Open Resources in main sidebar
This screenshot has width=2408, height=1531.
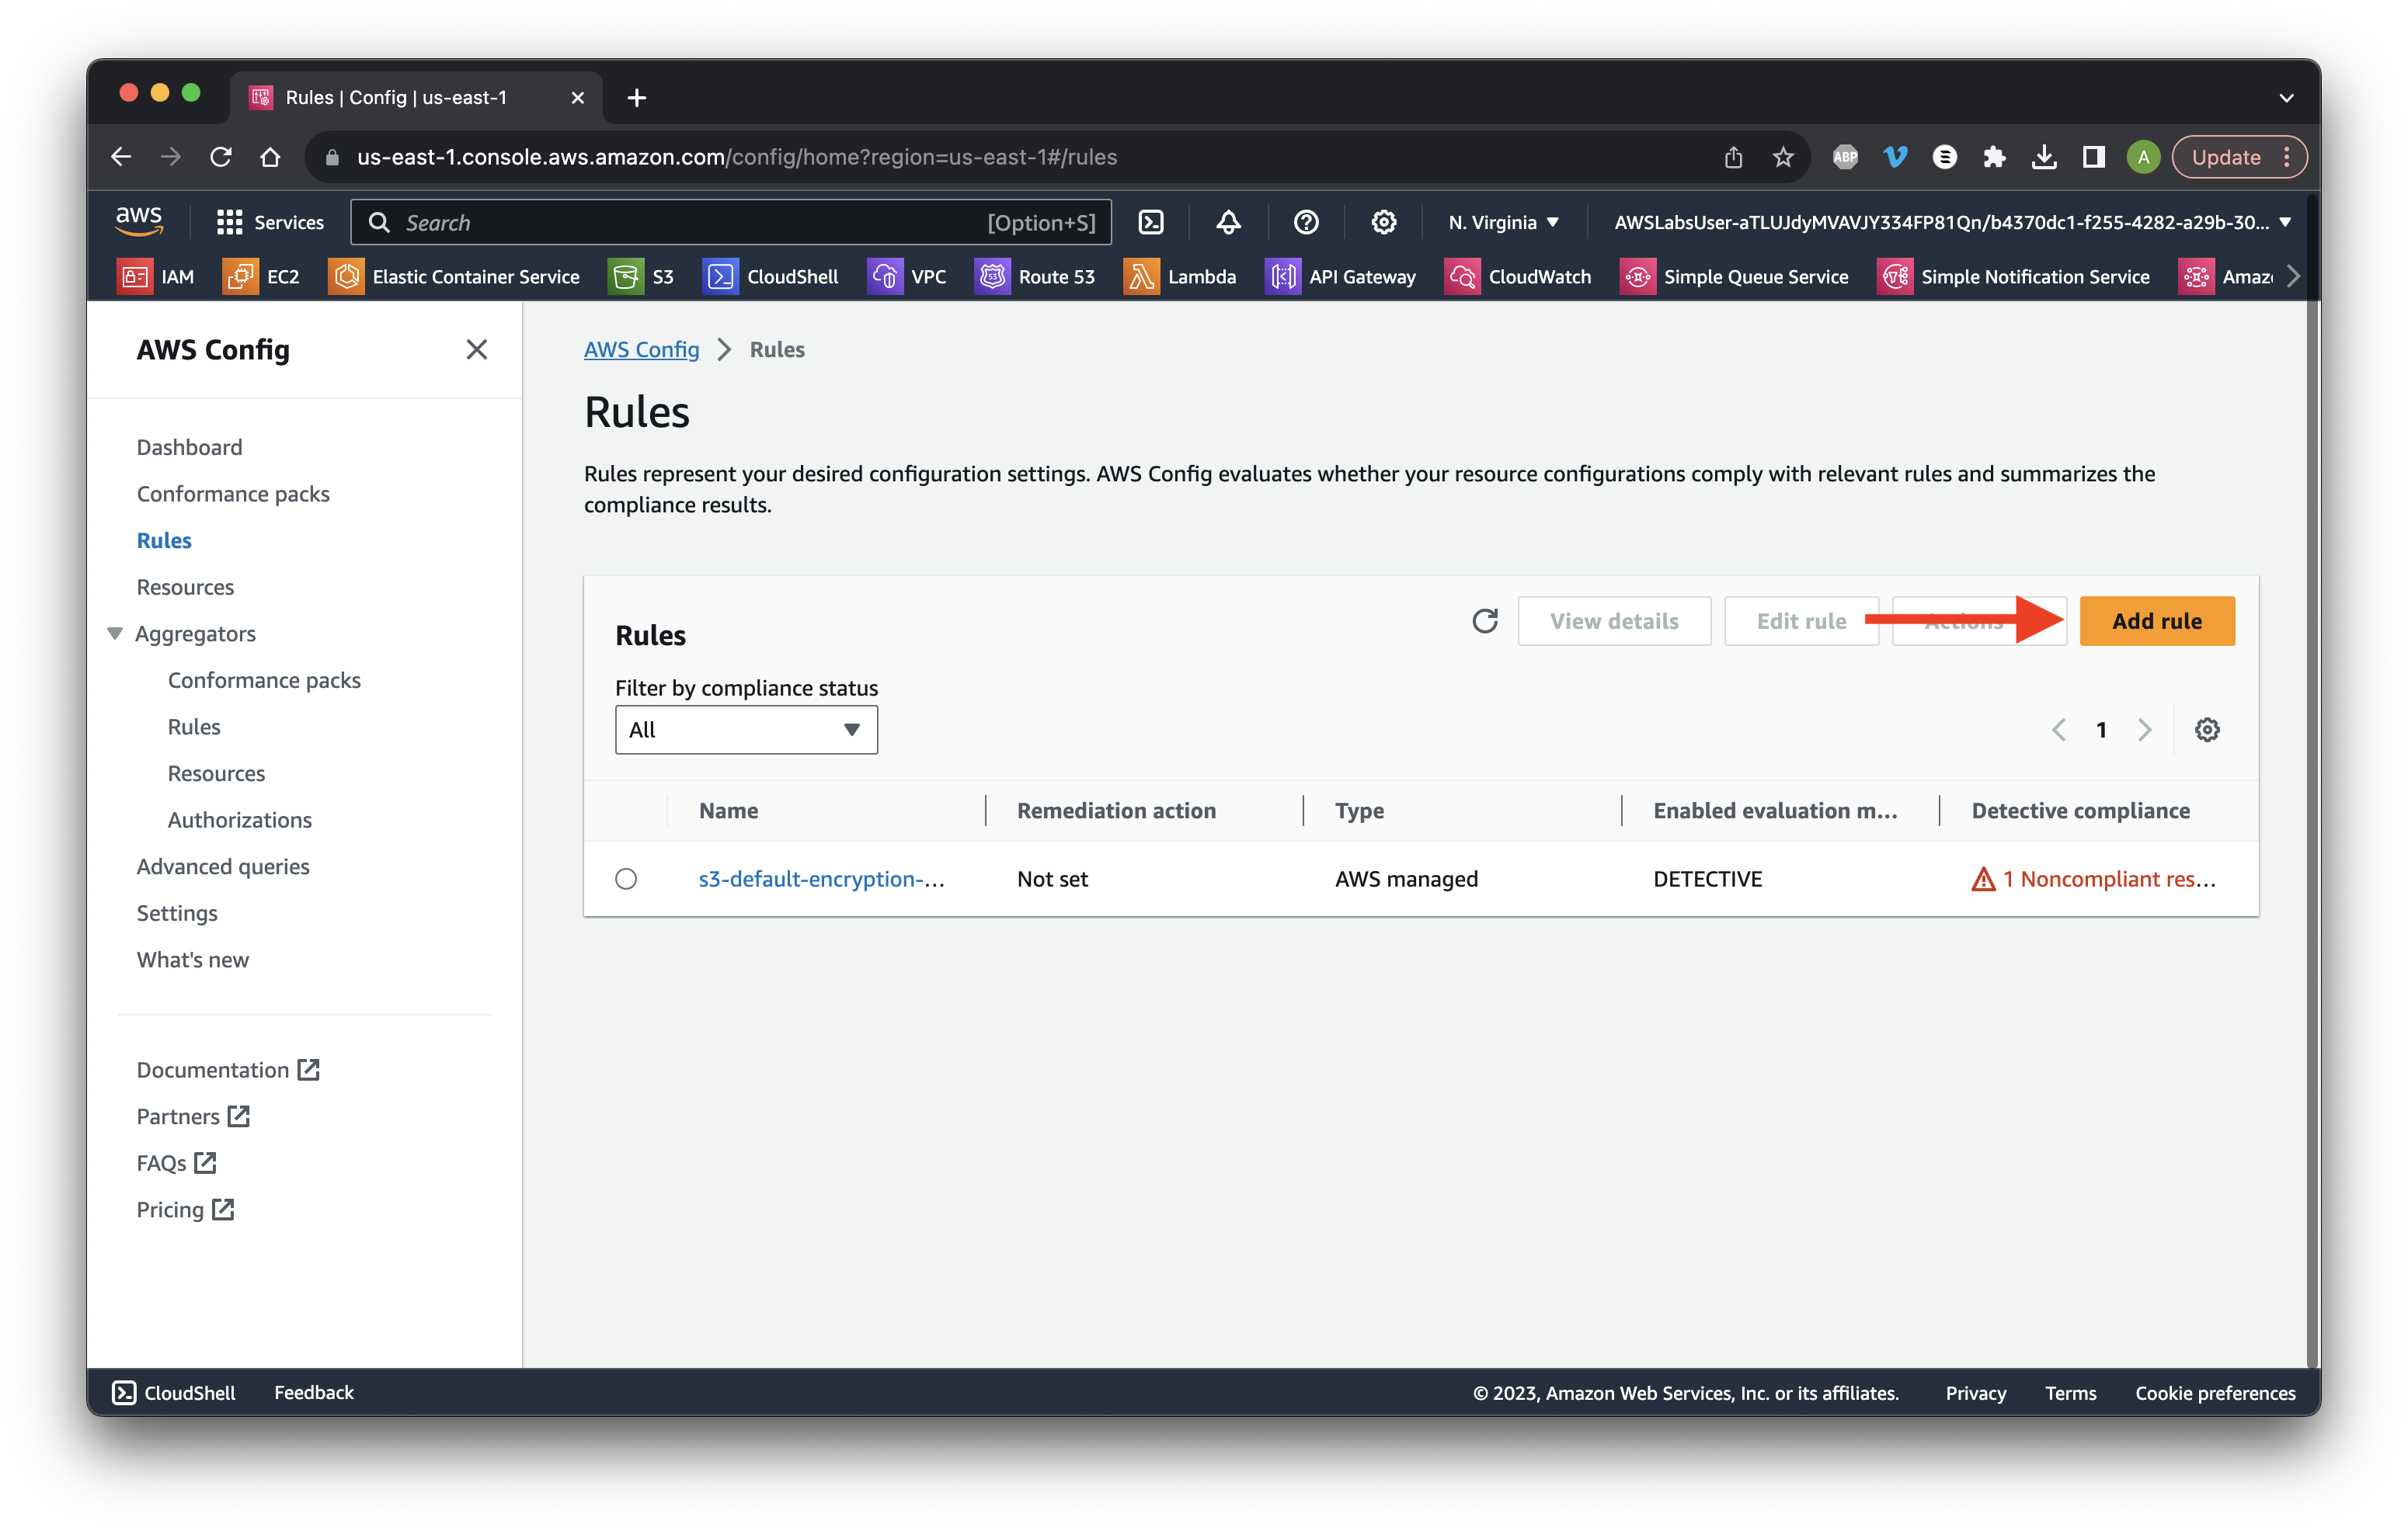tap(185, 587)
